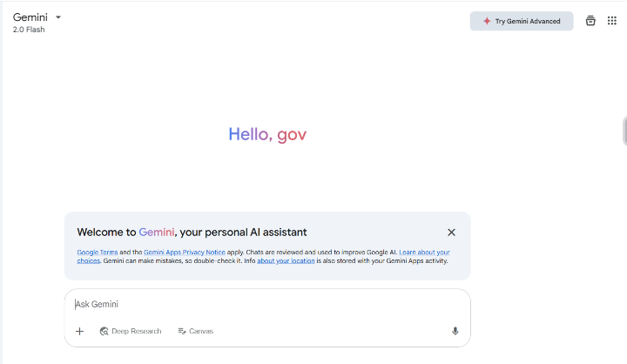
Task: Activate the microphone voice input icon
Action: point(455,331)
